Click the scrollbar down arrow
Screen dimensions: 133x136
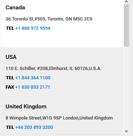point(126,131)
